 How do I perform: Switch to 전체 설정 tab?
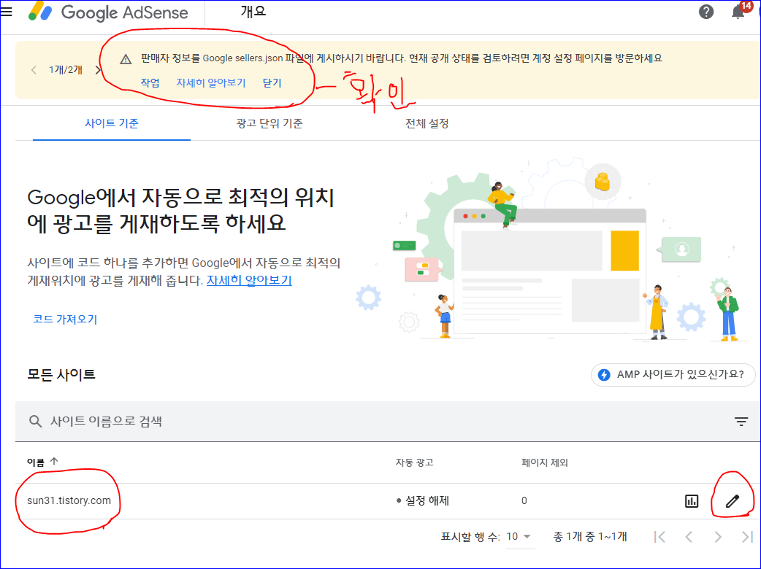click(x=427, y=123)
